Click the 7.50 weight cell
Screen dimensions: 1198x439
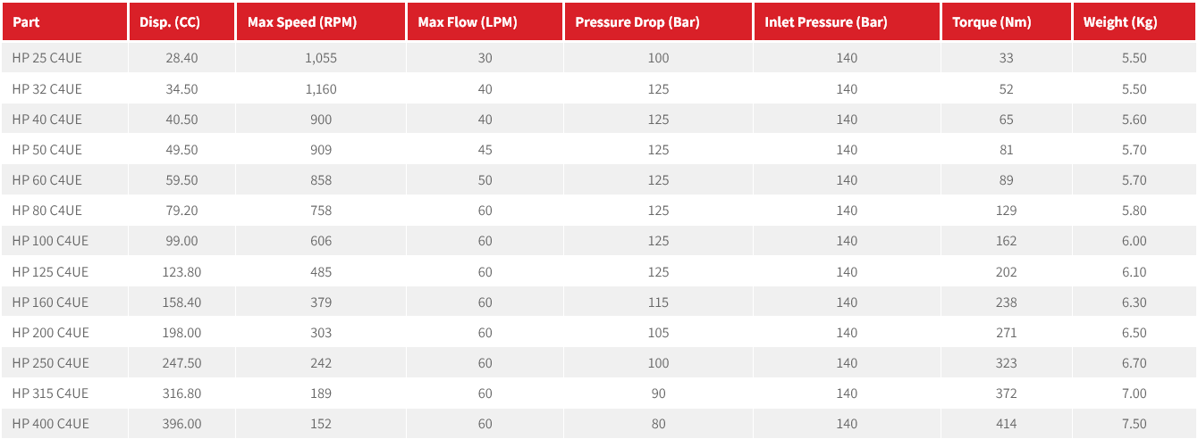coord(1134,424)
